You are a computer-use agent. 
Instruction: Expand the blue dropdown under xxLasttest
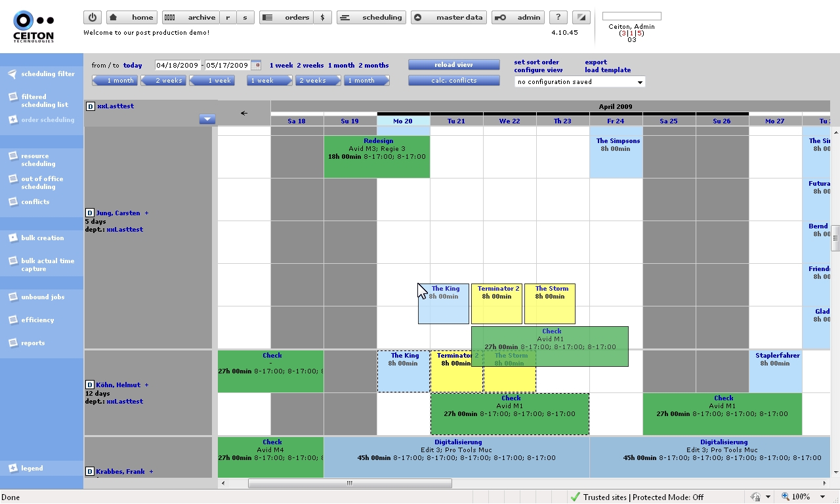207,119
